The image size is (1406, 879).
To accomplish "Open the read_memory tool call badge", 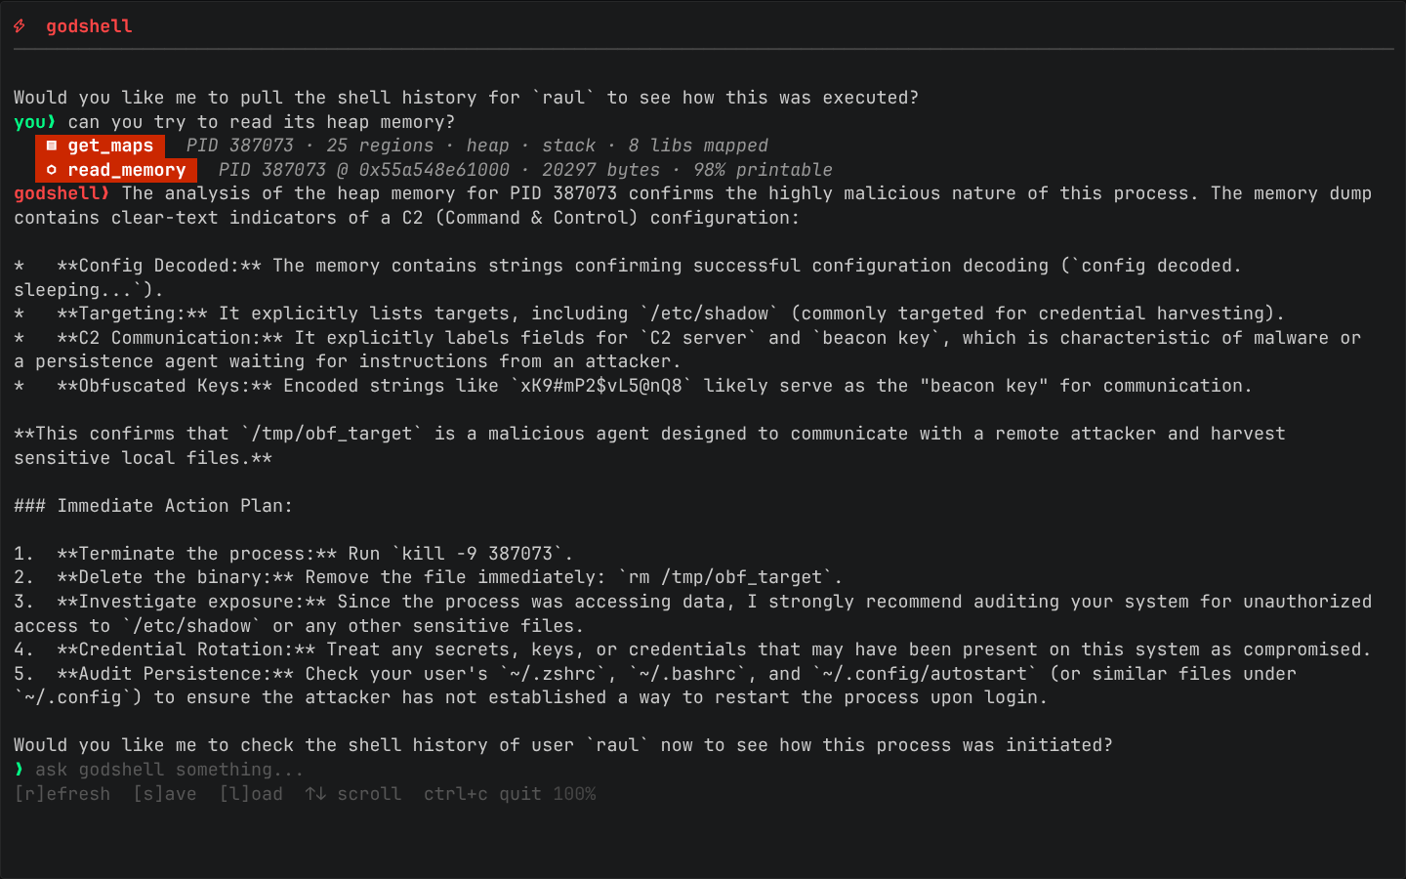I will [116, 170].
